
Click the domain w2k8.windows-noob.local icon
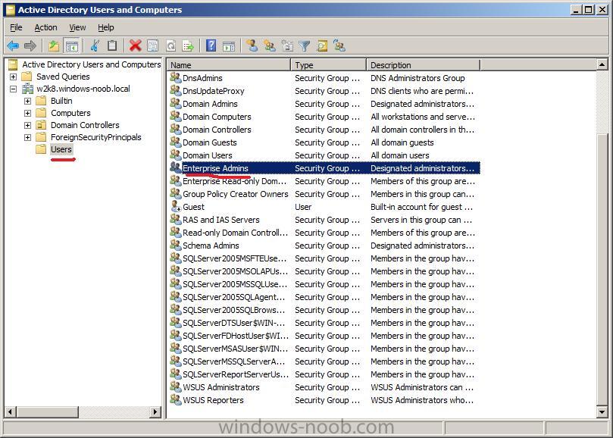click(x=27, y=89)
